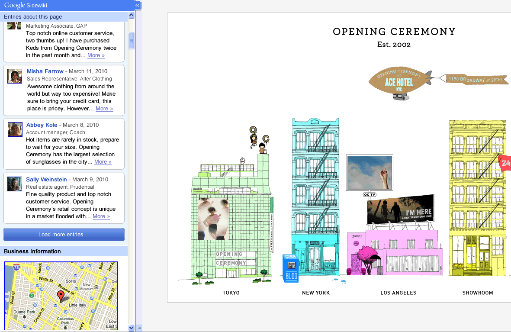Click the OC TV billboard screen

(370, 173)
